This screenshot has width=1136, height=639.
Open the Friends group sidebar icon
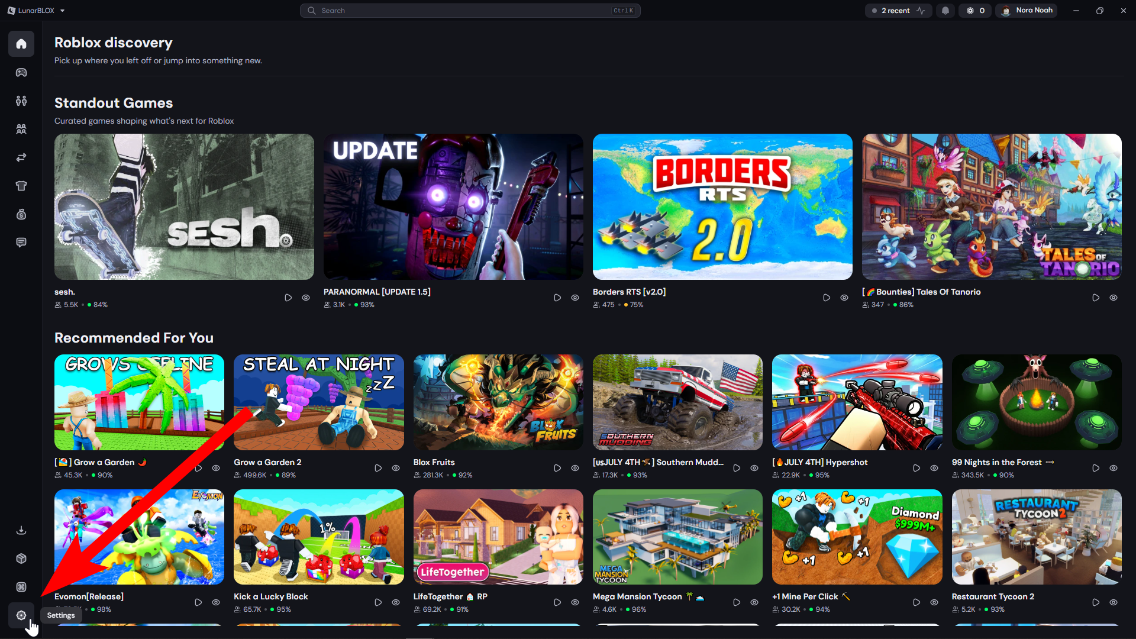(21, 129)
